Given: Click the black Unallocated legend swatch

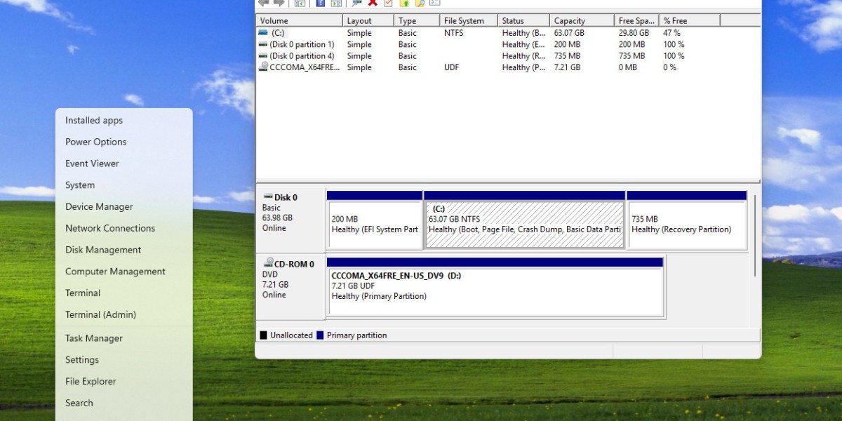Looking at the screenshot, I should (x=264, y=335).
